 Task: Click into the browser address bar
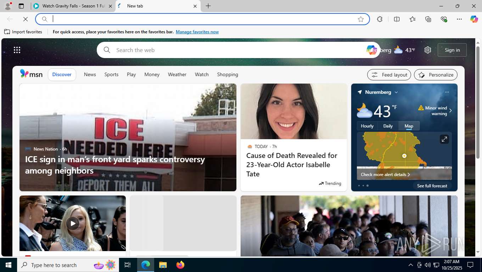(202, 19)
